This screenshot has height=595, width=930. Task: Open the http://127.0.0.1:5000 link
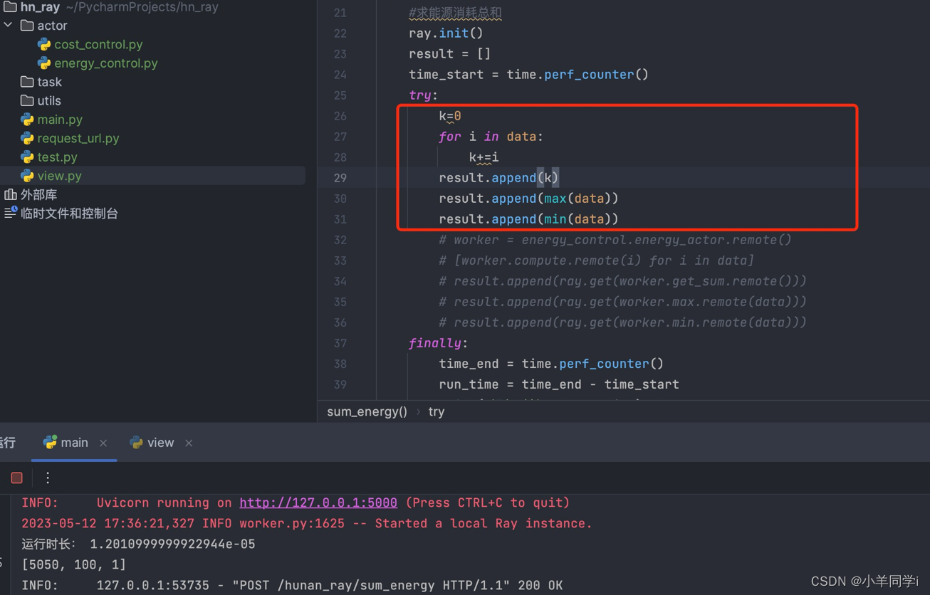click(318, 503)
